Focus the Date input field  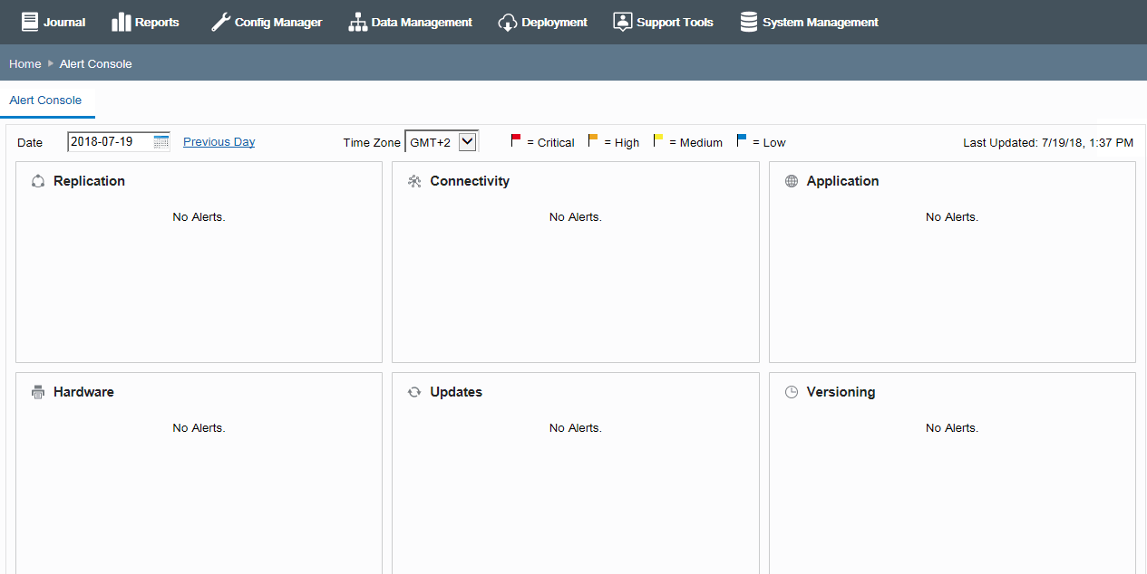tap(112, 141)
